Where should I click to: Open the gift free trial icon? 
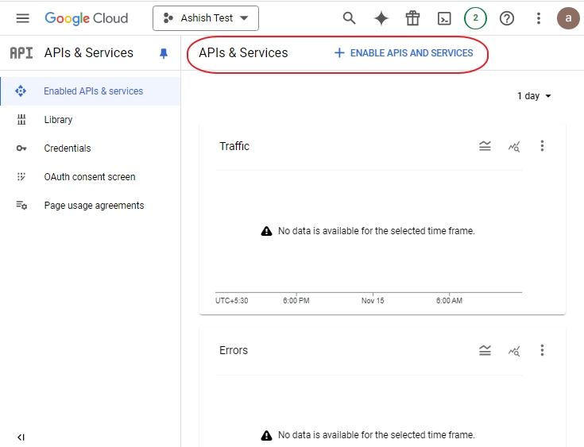pos(412,18)
